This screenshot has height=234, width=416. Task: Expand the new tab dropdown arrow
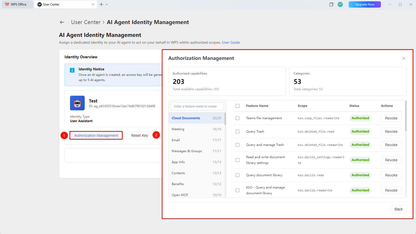(x=107, y=4)
